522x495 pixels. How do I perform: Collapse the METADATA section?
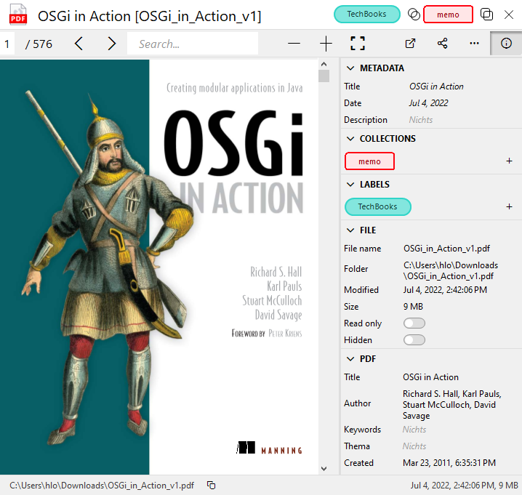click(350, 68)
